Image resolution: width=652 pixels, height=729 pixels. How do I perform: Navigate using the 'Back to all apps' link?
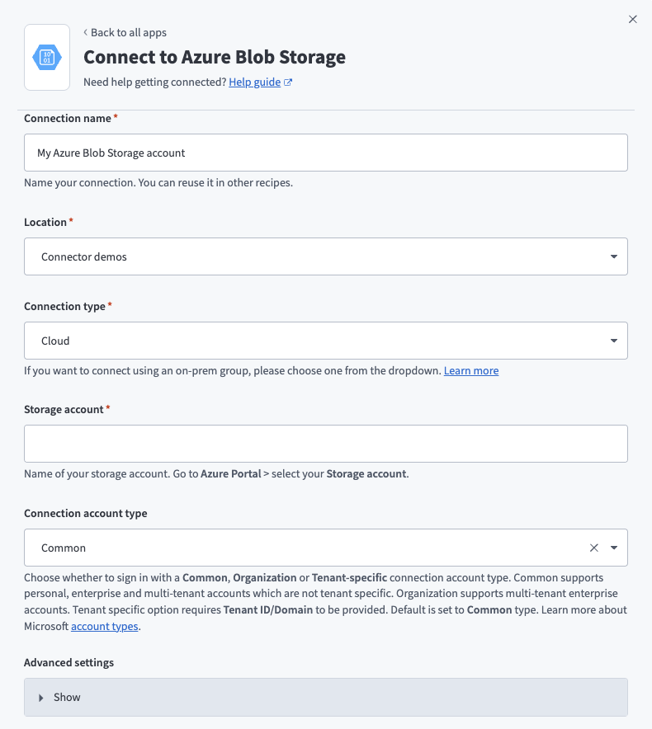point(130,32)
